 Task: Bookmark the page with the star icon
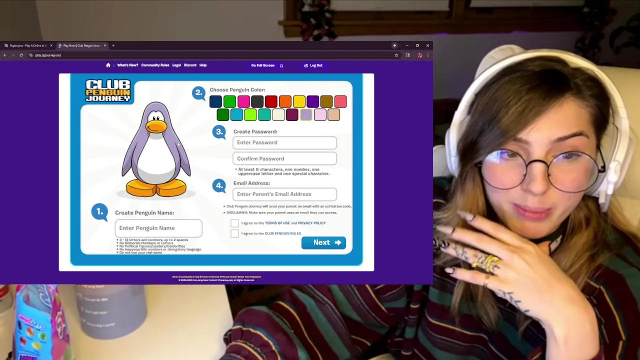point(396,55)
